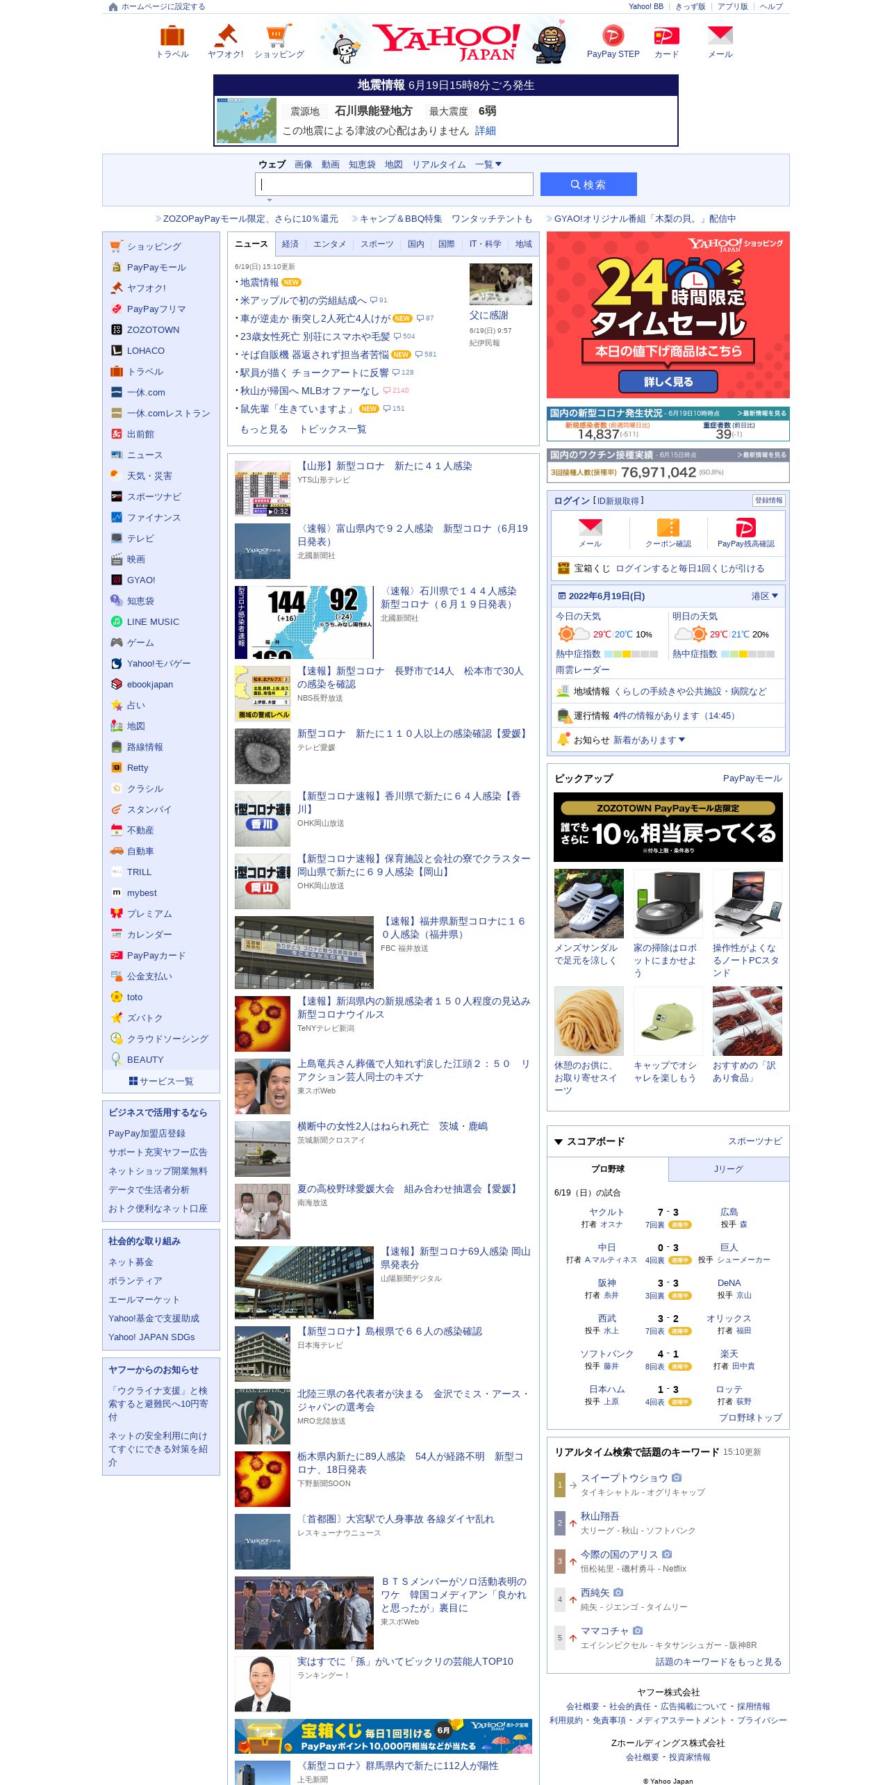
Task: Open もっと見る under news topics
Action: 264,430
